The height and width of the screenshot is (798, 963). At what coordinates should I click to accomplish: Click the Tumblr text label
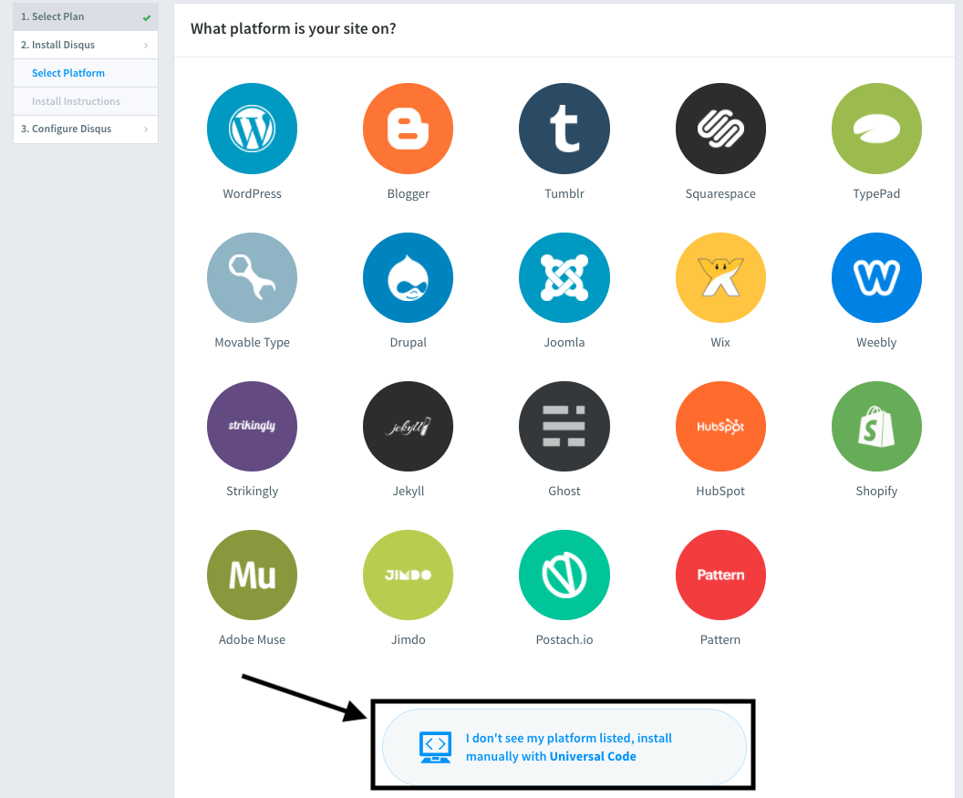[564, 193]
